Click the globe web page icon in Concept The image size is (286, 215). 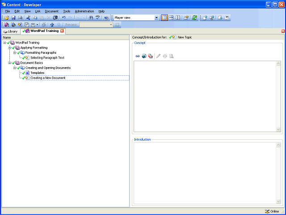pos(144,56)
